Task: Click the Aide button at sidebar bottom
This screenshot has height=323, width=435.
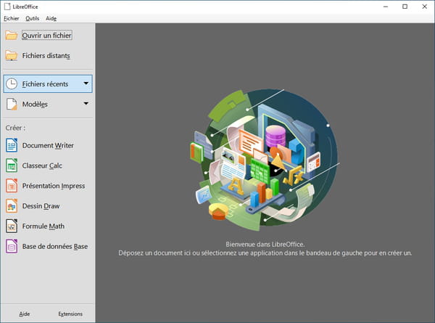Action: click(x=25, y=314)
